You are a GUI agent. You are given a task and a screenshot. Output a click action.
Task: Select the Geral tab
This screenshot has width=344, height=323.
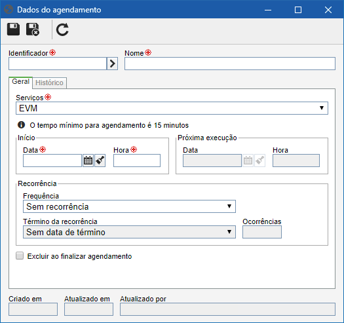pos(20,82)
